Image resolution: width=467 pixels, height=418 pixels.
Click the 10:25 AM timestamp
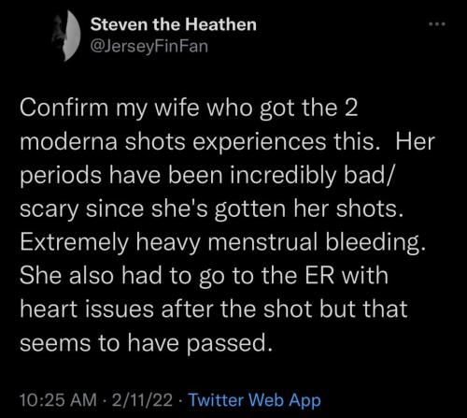(58, 400)
